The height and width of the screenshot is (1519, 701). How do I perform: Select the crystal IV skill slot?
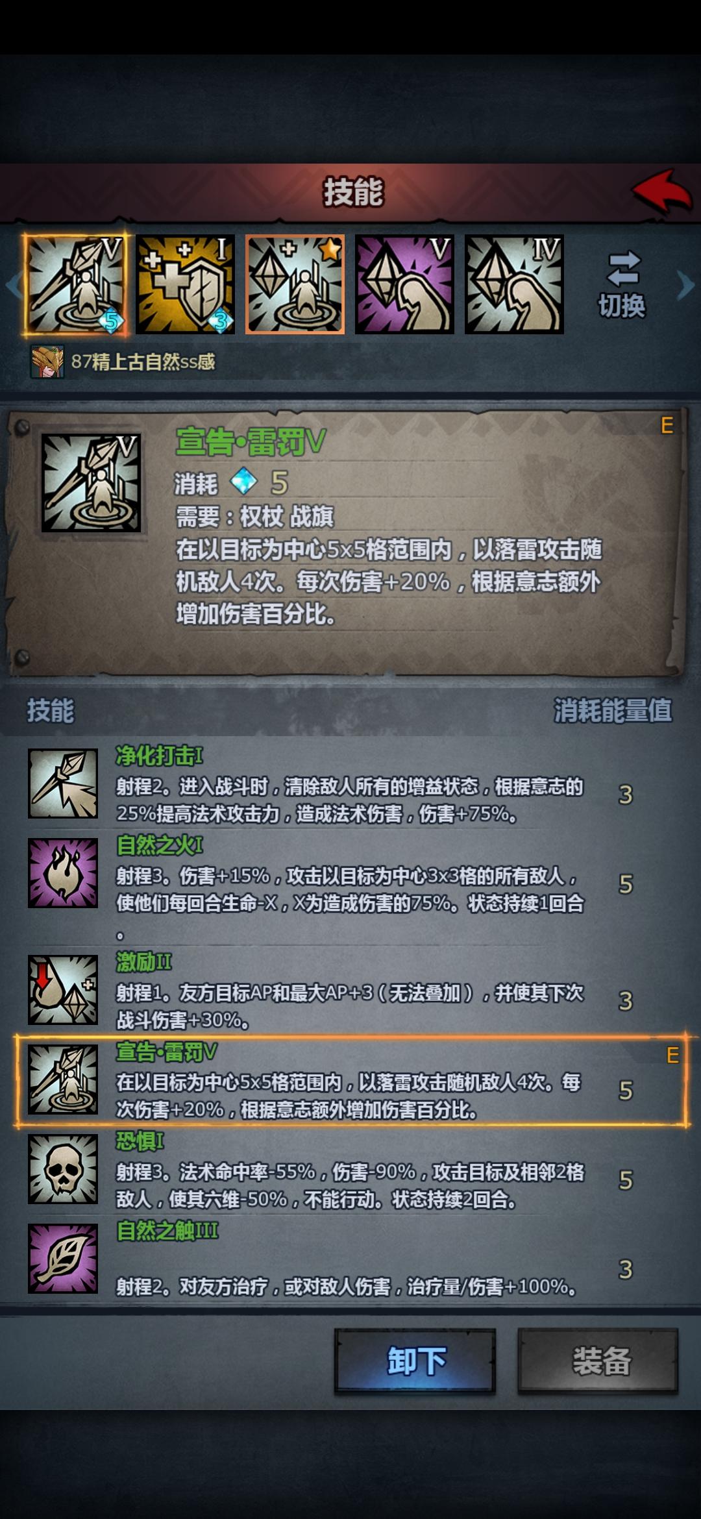coord(514,285)
